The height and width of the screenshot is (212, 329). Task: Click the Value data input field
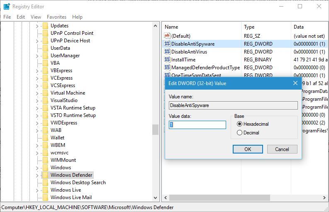tap(197, 125)
